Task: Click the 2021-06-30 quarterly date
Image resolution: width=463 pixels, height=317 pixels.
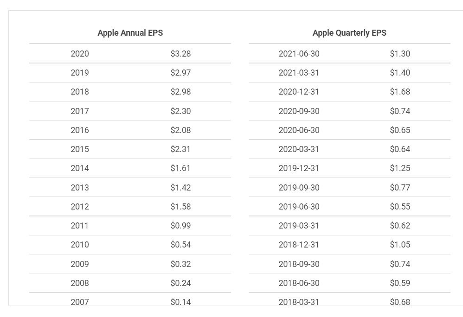Action: pos(299,54)
